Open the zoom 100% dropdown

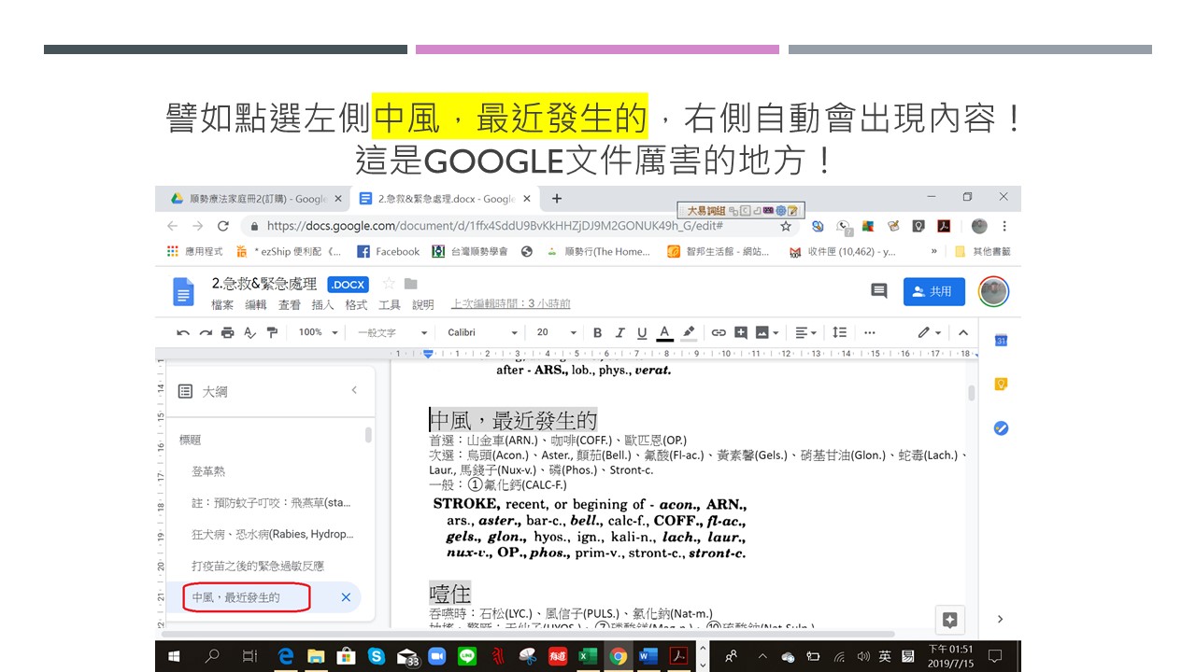point(318,332)
